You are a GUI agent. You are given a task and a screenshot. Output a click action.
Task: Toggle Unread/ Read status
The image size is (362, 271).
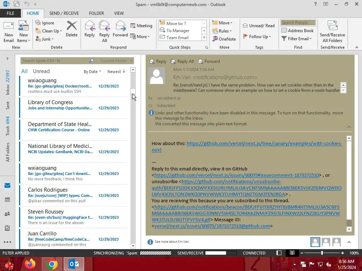(259, 25)
